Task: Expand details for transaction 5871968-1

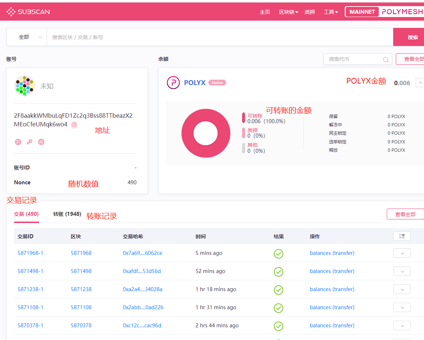Action: tap(402, 253)
